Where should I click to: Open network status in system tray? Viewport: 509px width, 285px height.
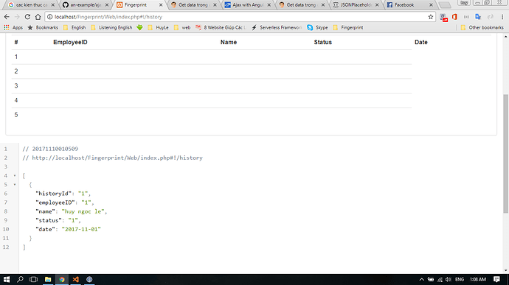[x=440, y=280]
